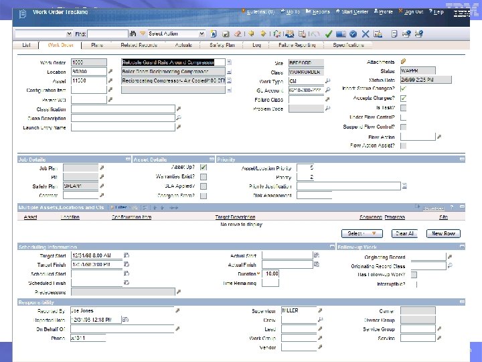Open lookup arrow beside Safety Plan field
Image resolution: width=482 pixels, height=362 pixels.
[102, 186]
